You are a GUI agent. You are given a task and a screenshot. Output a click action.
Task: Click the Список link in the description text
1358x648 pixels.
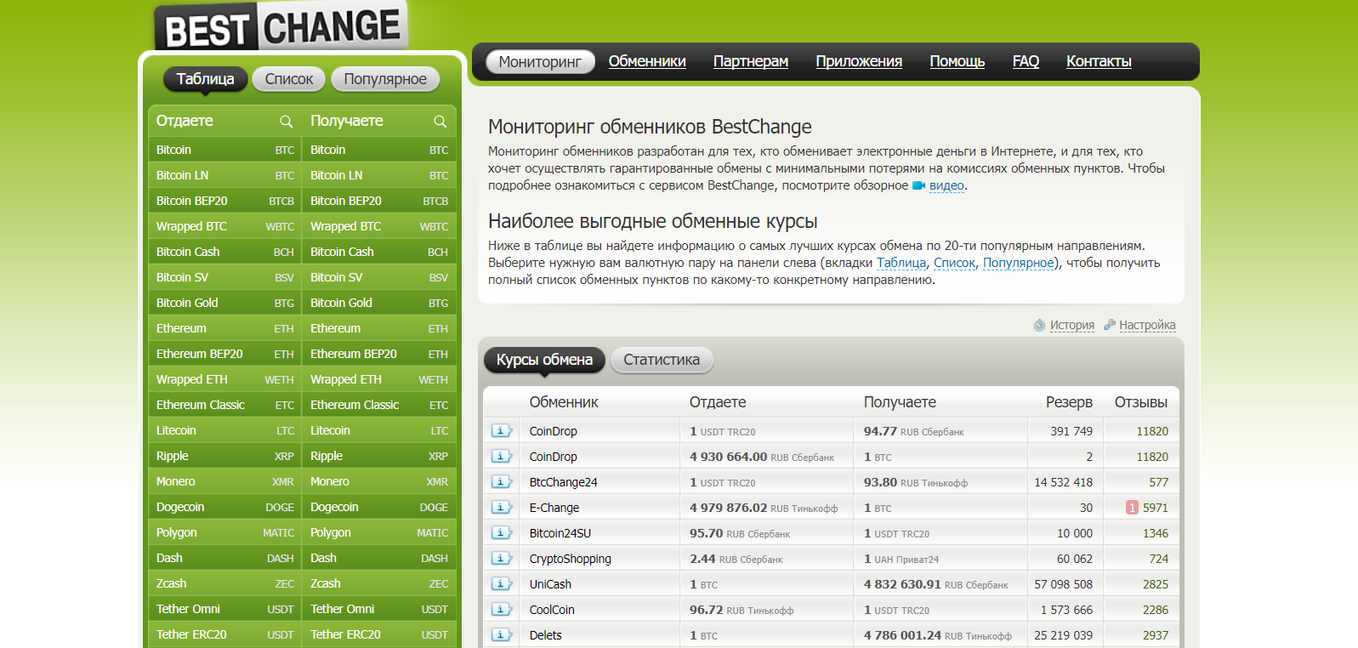955,263
